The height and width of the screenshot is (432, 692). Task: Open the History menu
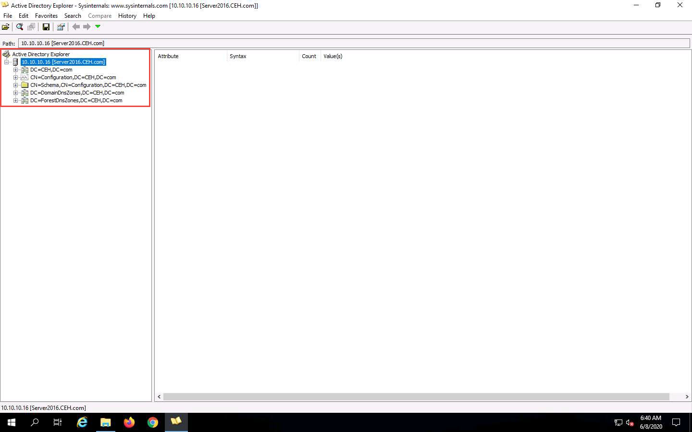pyautogui.click(x=127, y=16)
